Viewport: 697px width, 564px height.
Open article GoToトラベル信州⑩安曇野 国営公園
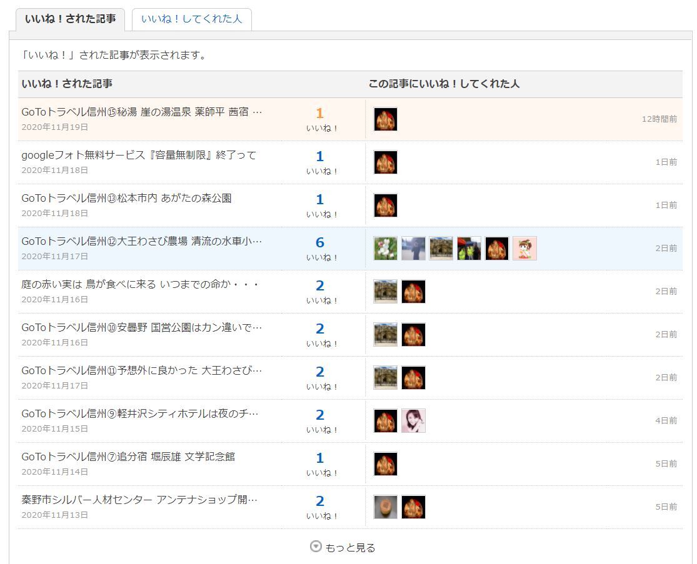coord(142,327)
